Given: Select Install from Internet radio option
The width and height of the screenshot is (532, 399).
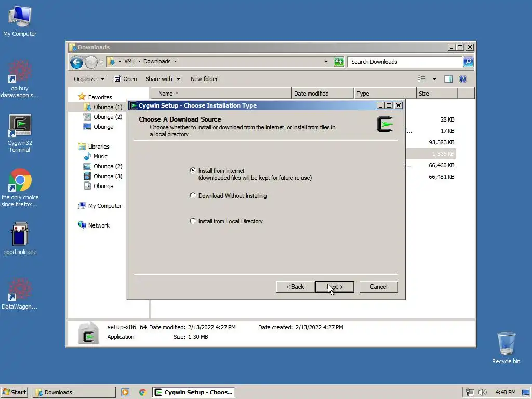Looking at the screenshot, I should (x=192, y=170).
